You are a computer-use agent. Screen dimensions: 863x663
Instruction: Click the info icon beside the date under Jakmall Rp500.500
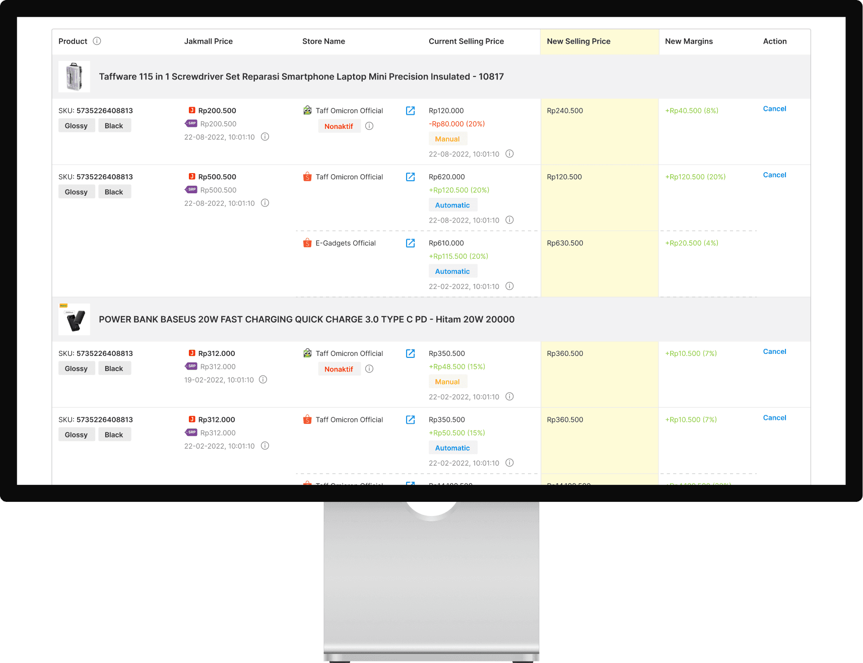[265, 203]
